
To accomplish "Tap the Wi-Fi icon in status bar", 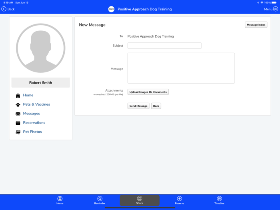I will 262,2.
